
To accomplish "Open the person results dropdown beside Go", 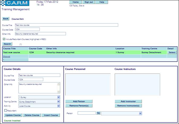I will pos(140,113).
